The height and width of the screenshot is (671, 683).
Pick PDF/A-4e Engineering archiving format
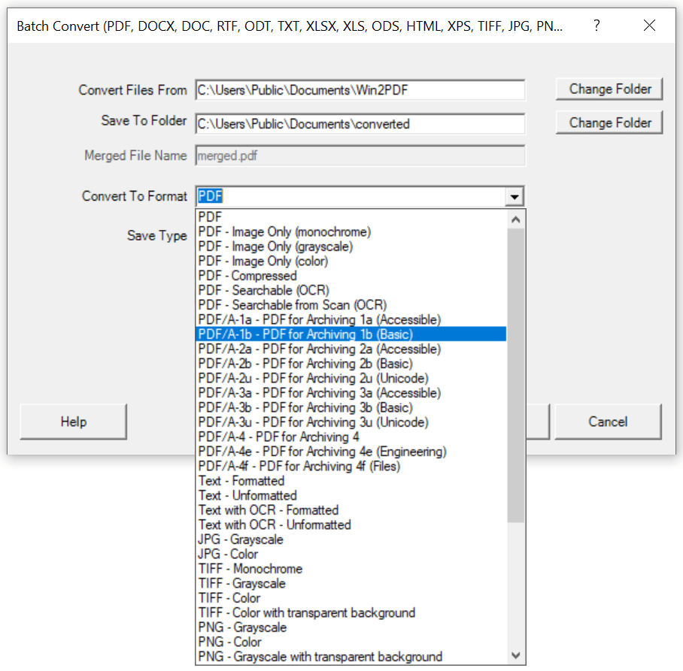point(351,452)
